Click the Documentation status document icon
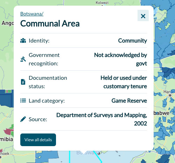The width and height of the screenshot is (175, 163). point(23,82)
